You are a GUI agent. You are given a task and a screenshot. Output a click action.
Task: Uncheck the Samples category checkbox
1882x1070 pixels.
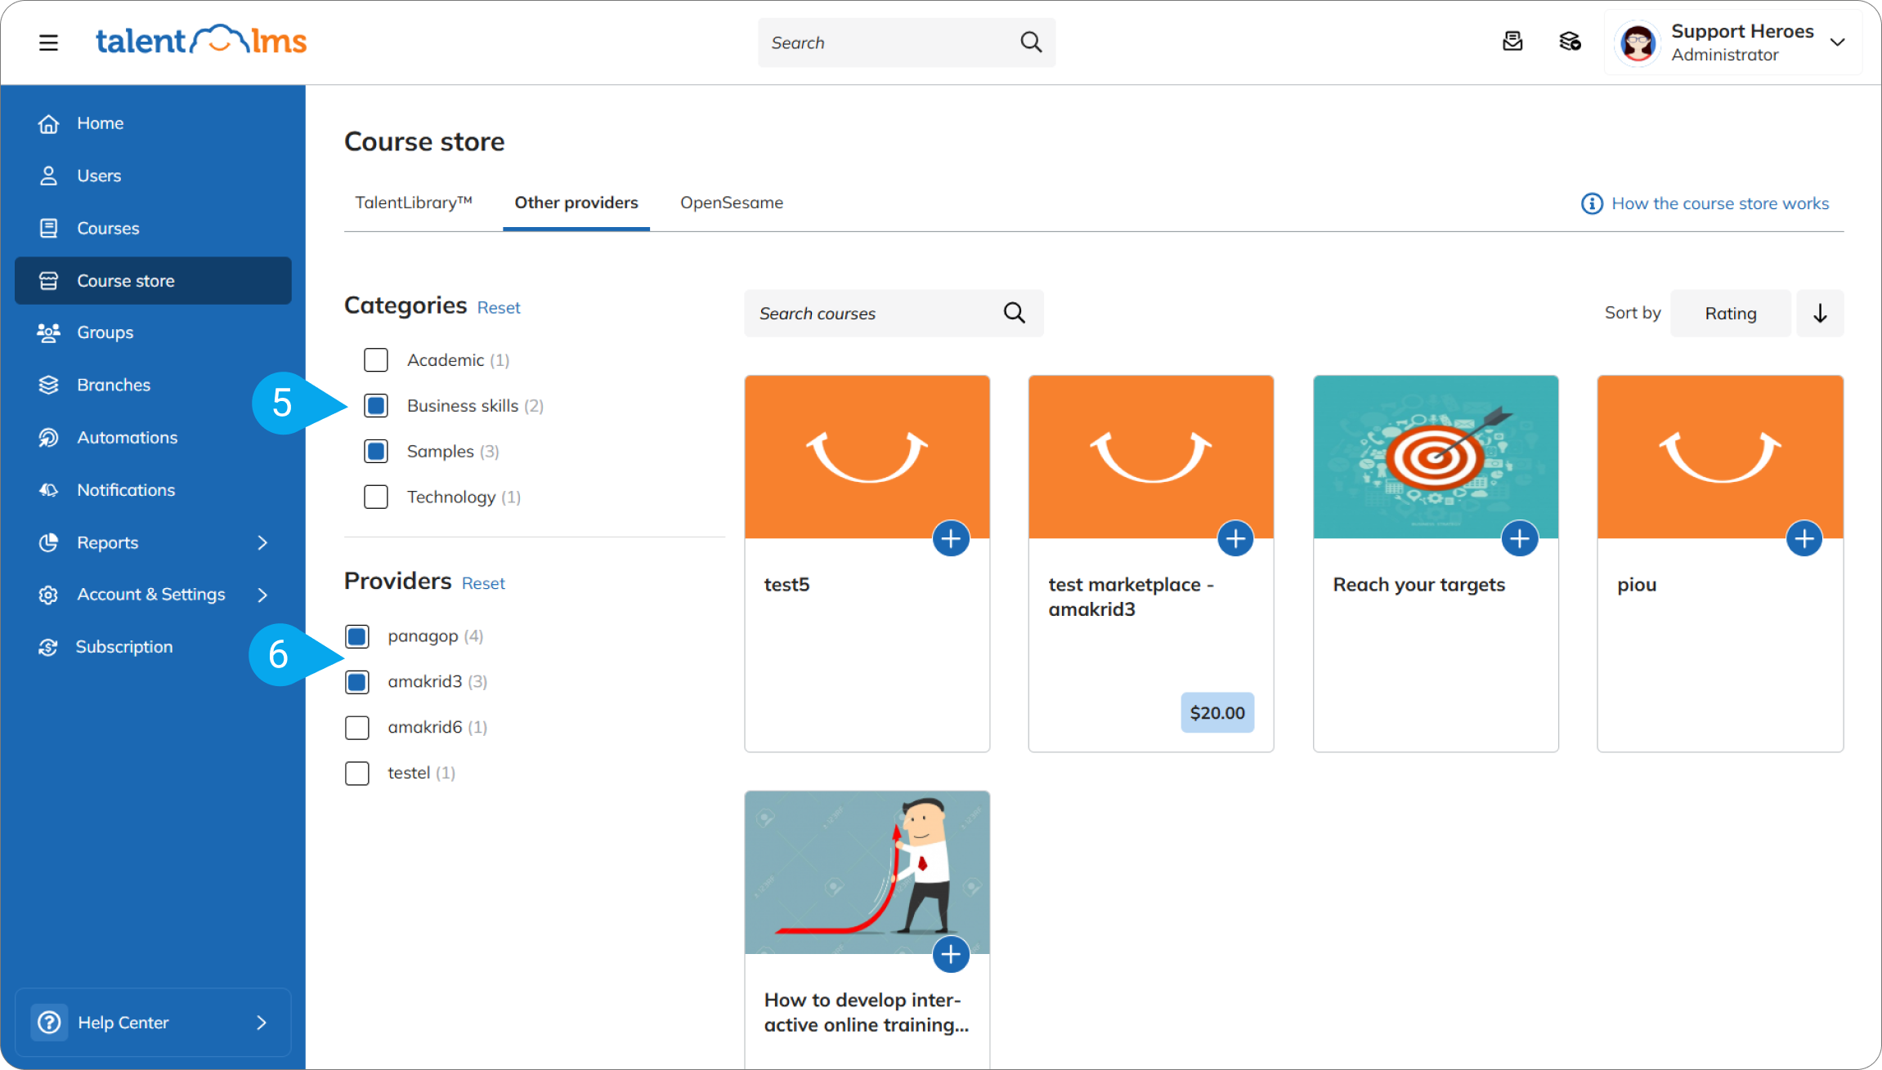click(x=376, y=452)
